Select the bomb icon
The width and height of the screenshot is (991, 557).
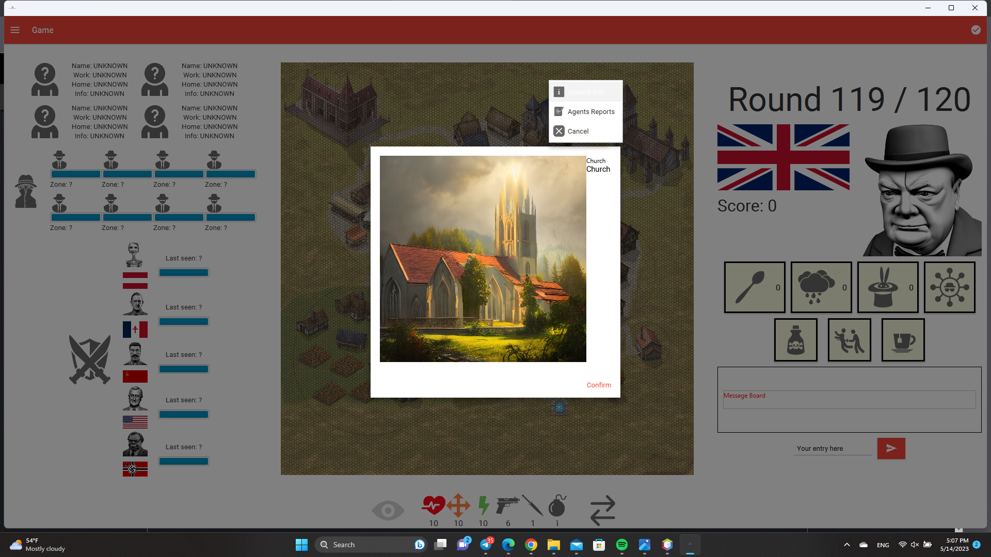click(x=557, y=508)
